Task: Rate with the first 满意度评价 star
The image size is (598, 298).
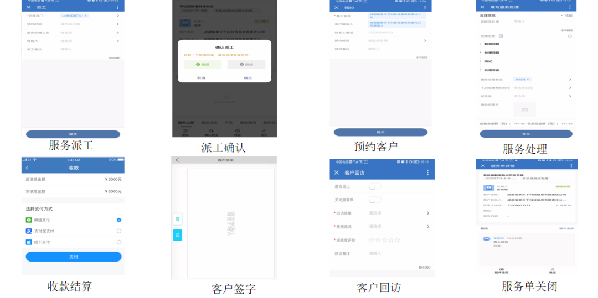Action: pyautogui.click(x=372, y=240)
